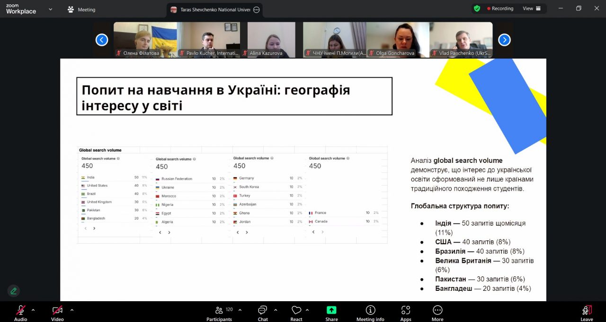Open the More options menu

click(437, 311)
